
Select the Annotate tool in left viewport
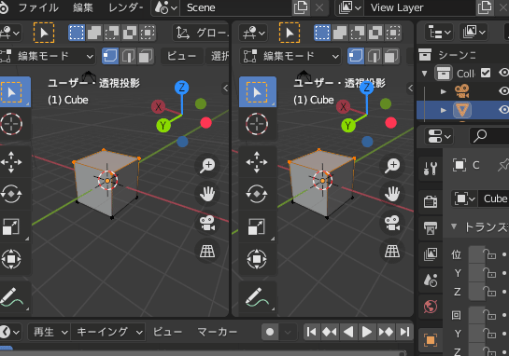pos(12,297)
